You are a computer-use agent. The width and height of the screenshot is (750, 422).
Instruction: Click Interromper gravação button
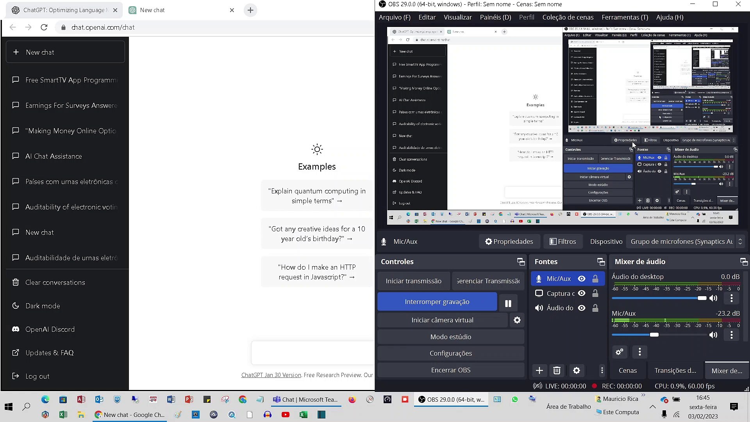(x=437, y=302)
